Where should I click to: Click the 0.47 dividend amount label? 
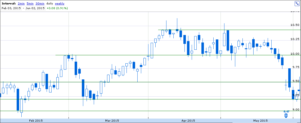286,111
